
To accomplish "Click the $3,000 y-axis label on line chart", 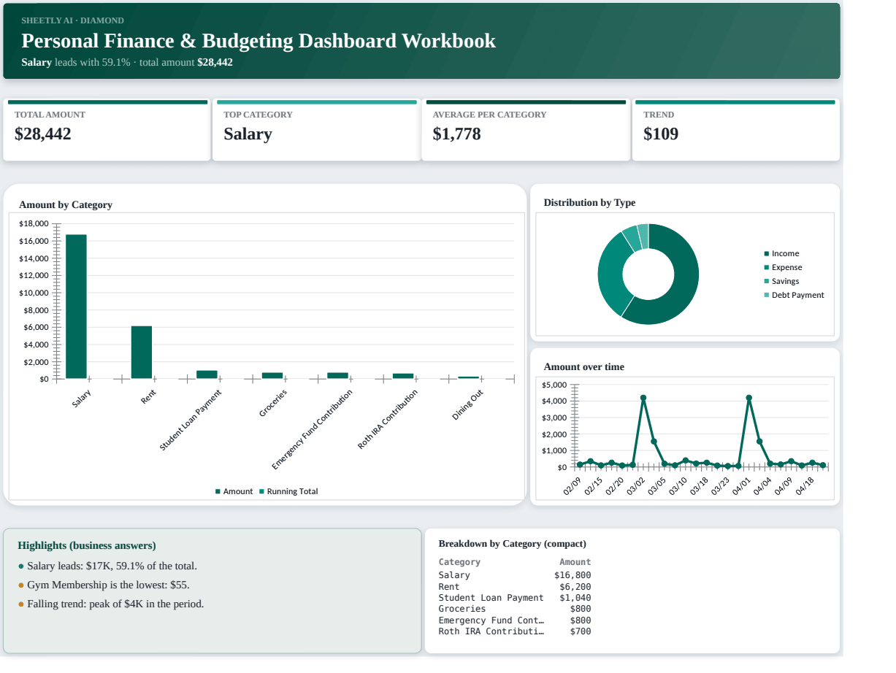I will [x=555, y=418].
